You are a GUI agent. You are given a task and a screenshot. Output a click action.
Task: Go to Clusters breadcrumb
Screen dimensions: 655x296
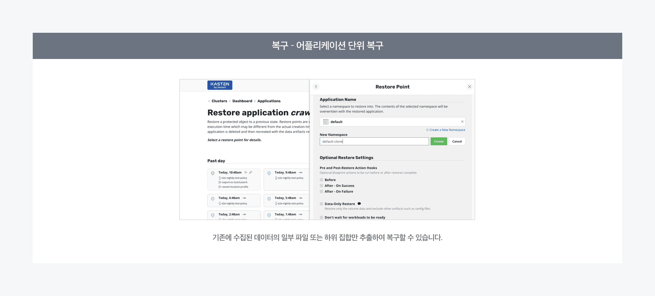(219, 101)
